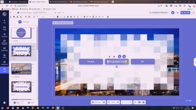Open the Draft status dropdown
The height and width of the screenshot is (110, 196).
[60, 13]
